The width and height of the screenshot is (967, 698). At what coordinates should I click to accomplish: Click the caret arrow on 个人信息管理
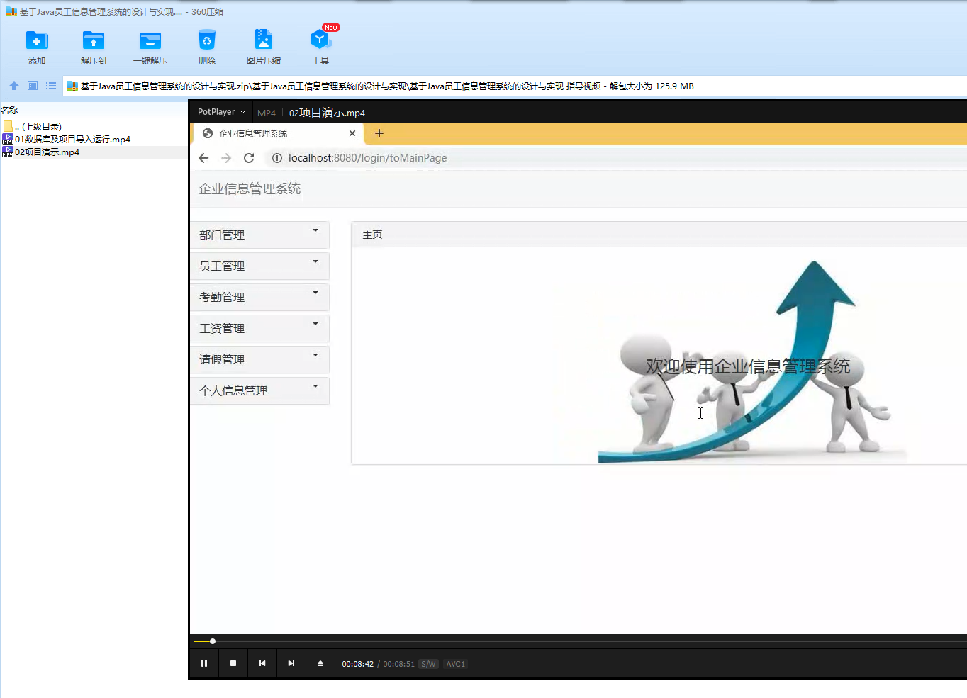tap(315, 386)
